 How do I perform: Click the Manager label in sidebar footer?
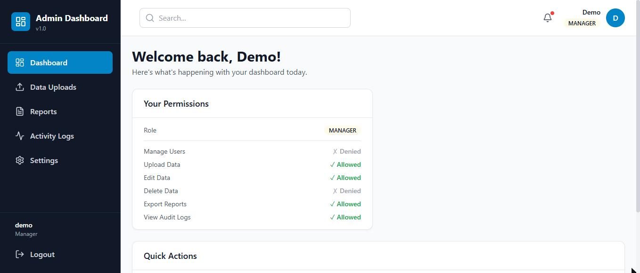(x=26, y=234)
